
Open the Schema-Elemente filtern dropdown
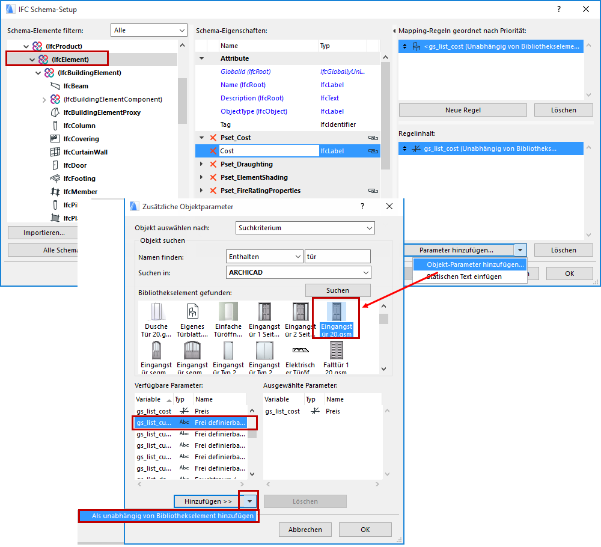[x=148, y=30]
